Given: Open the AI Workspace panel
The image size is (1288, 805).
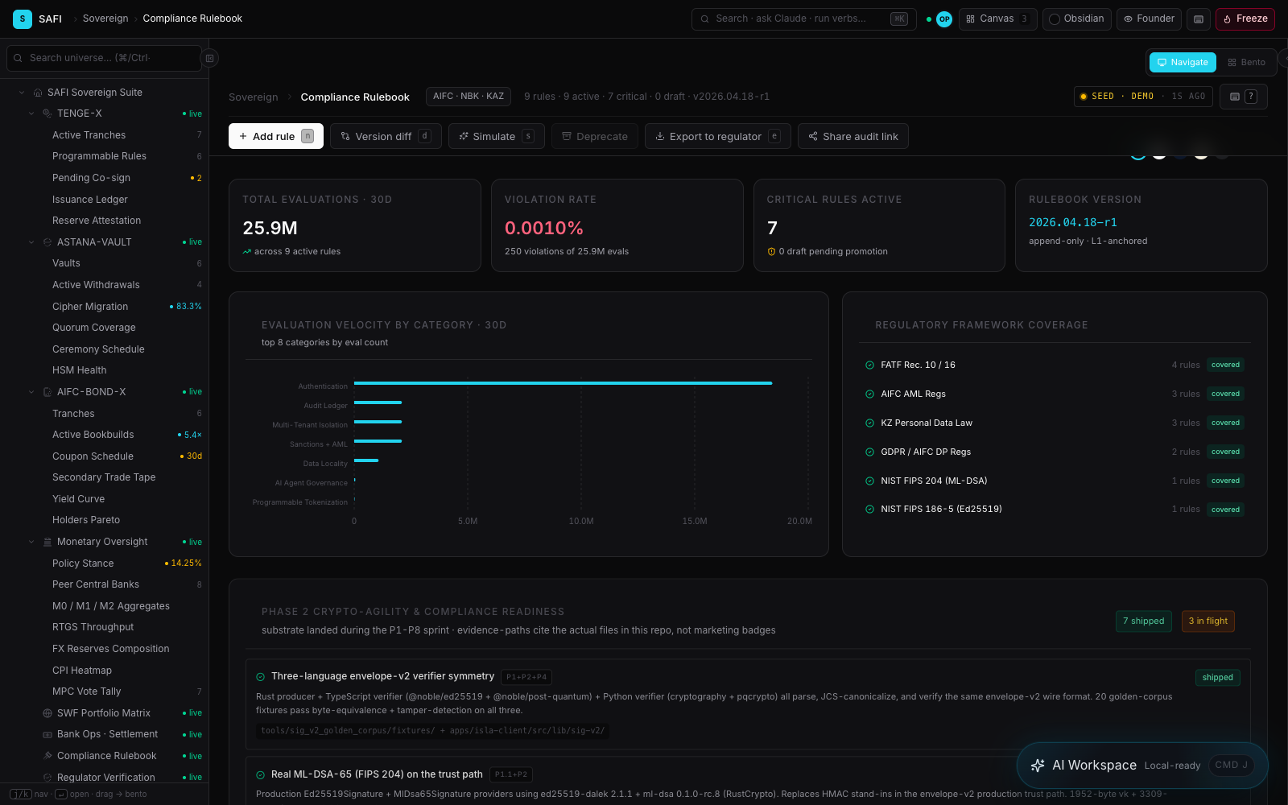Looking at the screenshot, I should 1142,766.
